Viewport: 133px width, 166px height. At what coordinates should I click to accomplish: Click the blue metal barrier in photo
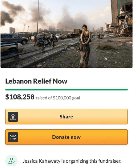10,51
